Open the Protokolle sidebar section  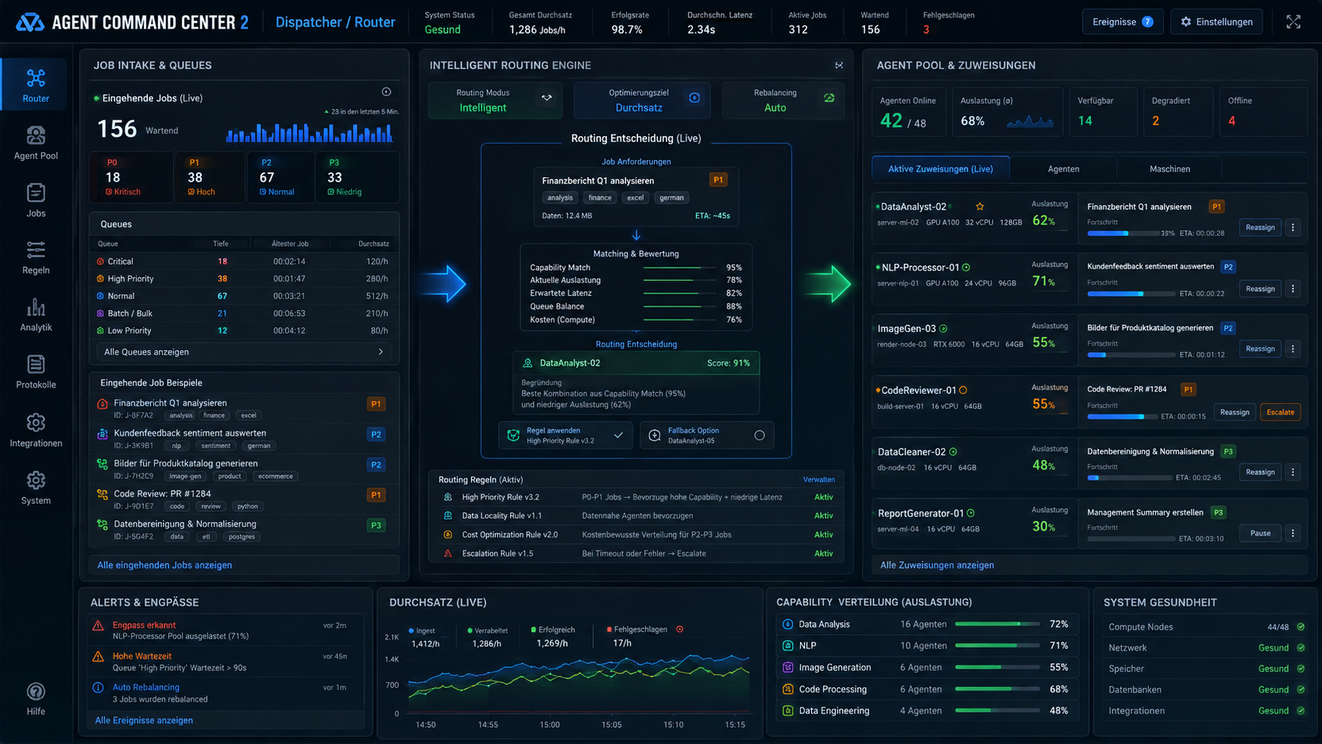(x=36, y=372)
